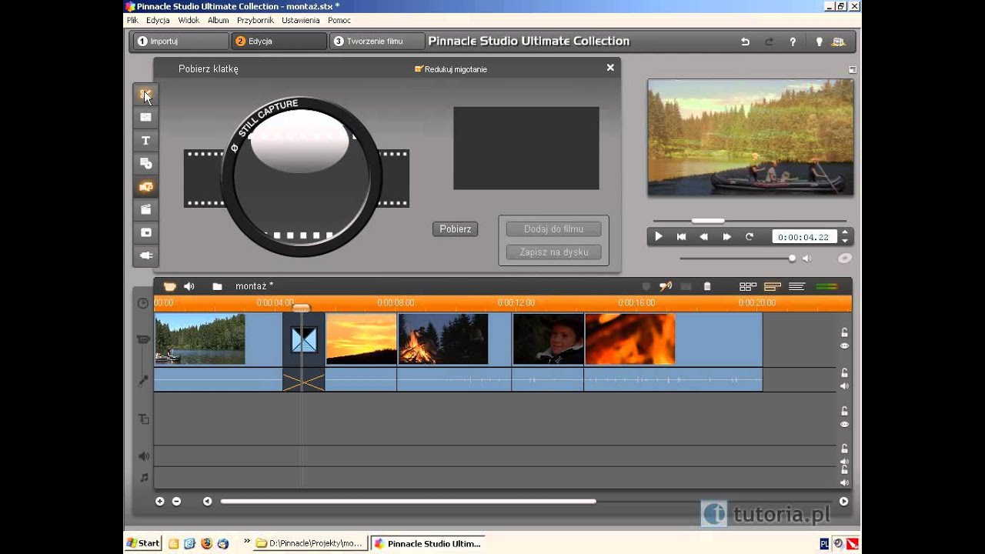Click the preview volume slider handle
Viewport: 985px width, 554px height.
(792, 259)
